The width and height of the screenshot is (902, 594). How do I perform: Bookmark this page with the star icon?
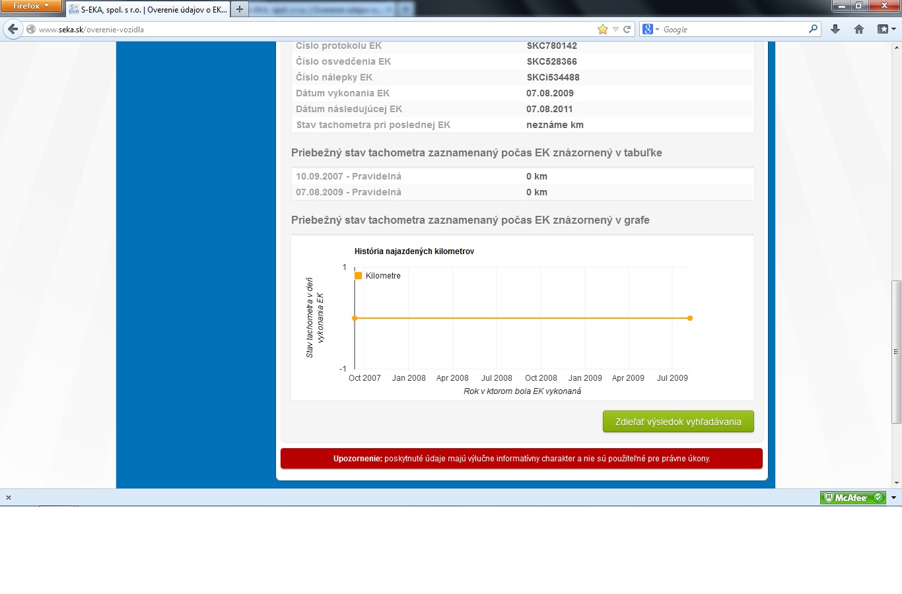(602, 29)
